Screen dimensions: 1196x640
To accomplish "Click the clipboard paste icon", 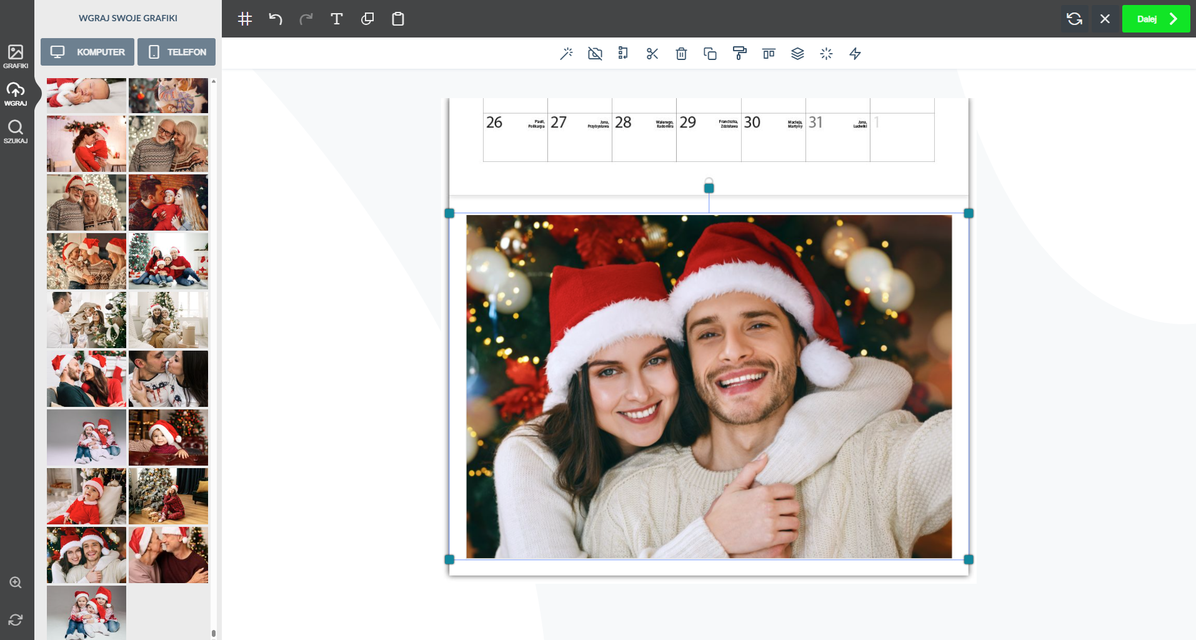I will 398,19.
